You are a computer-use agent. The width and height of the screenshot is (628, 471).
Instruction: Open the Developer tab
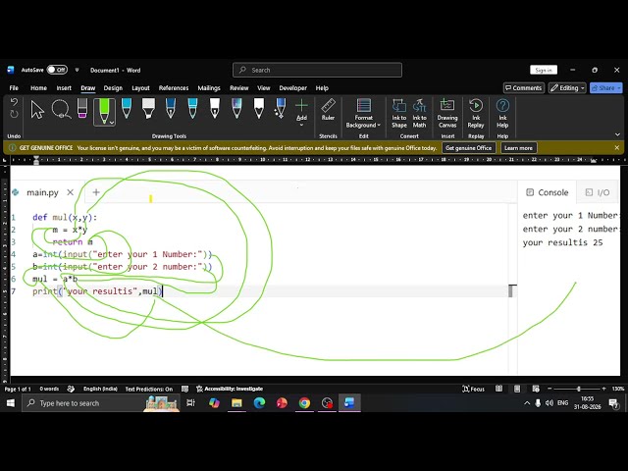click(292, 88)
